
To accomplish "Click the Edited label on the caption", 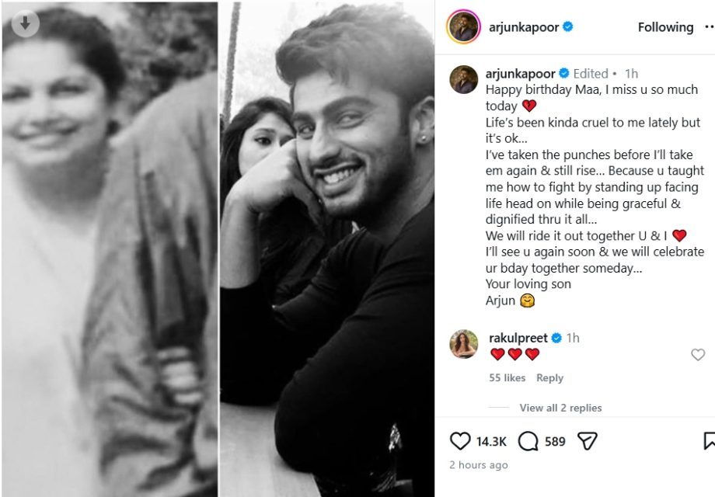I will click(x=591, y=74).
